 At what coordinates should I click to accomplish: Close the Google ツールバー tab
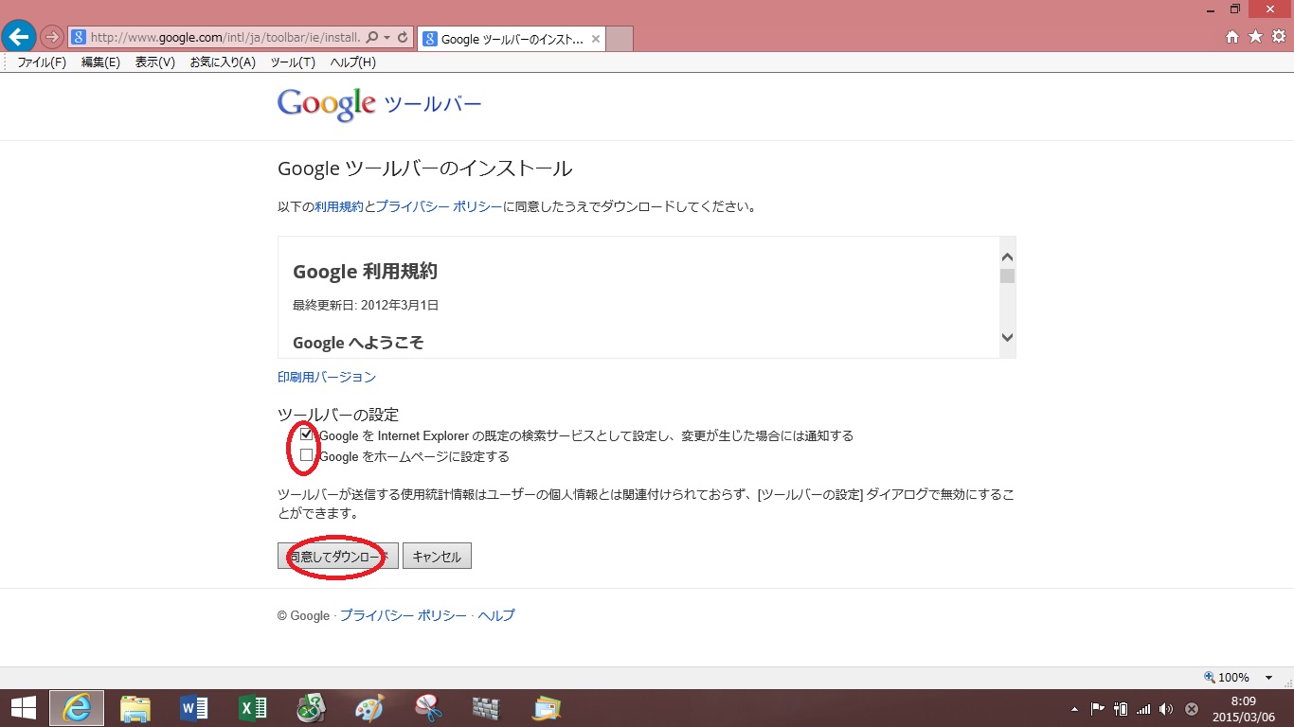596,39
